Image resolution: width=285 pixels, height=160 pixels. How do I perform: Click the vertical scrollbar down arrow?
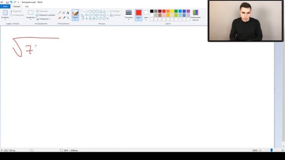click(283, 146)
